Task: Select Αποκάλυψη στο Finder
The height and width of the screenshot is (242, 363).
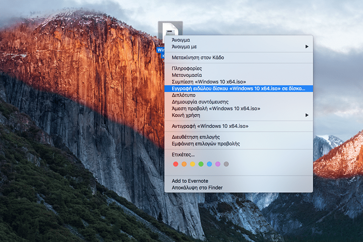Action: pos(239,188)
